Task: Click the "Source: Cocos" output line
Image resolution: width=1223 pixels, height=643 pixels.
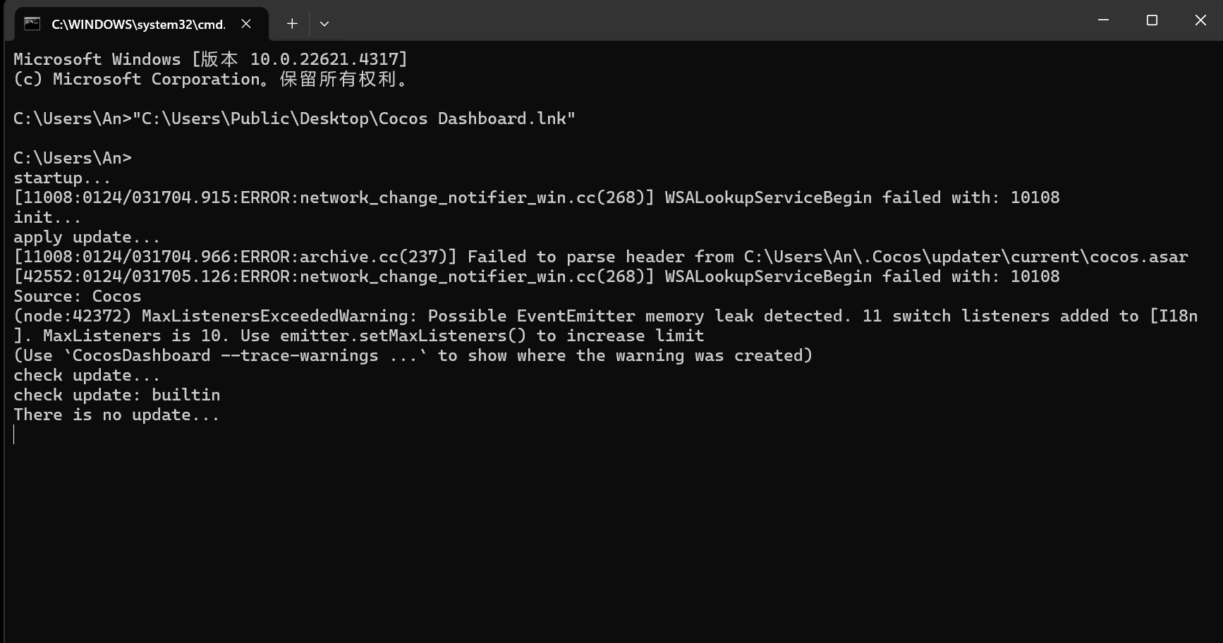Action: click(78, 296)
